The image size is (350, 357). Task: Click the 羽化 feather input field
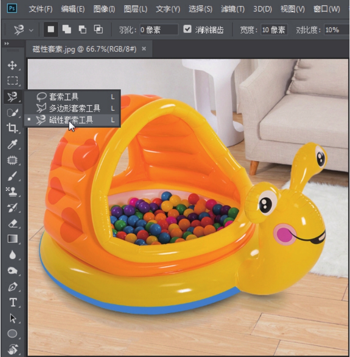click(159, 29)
